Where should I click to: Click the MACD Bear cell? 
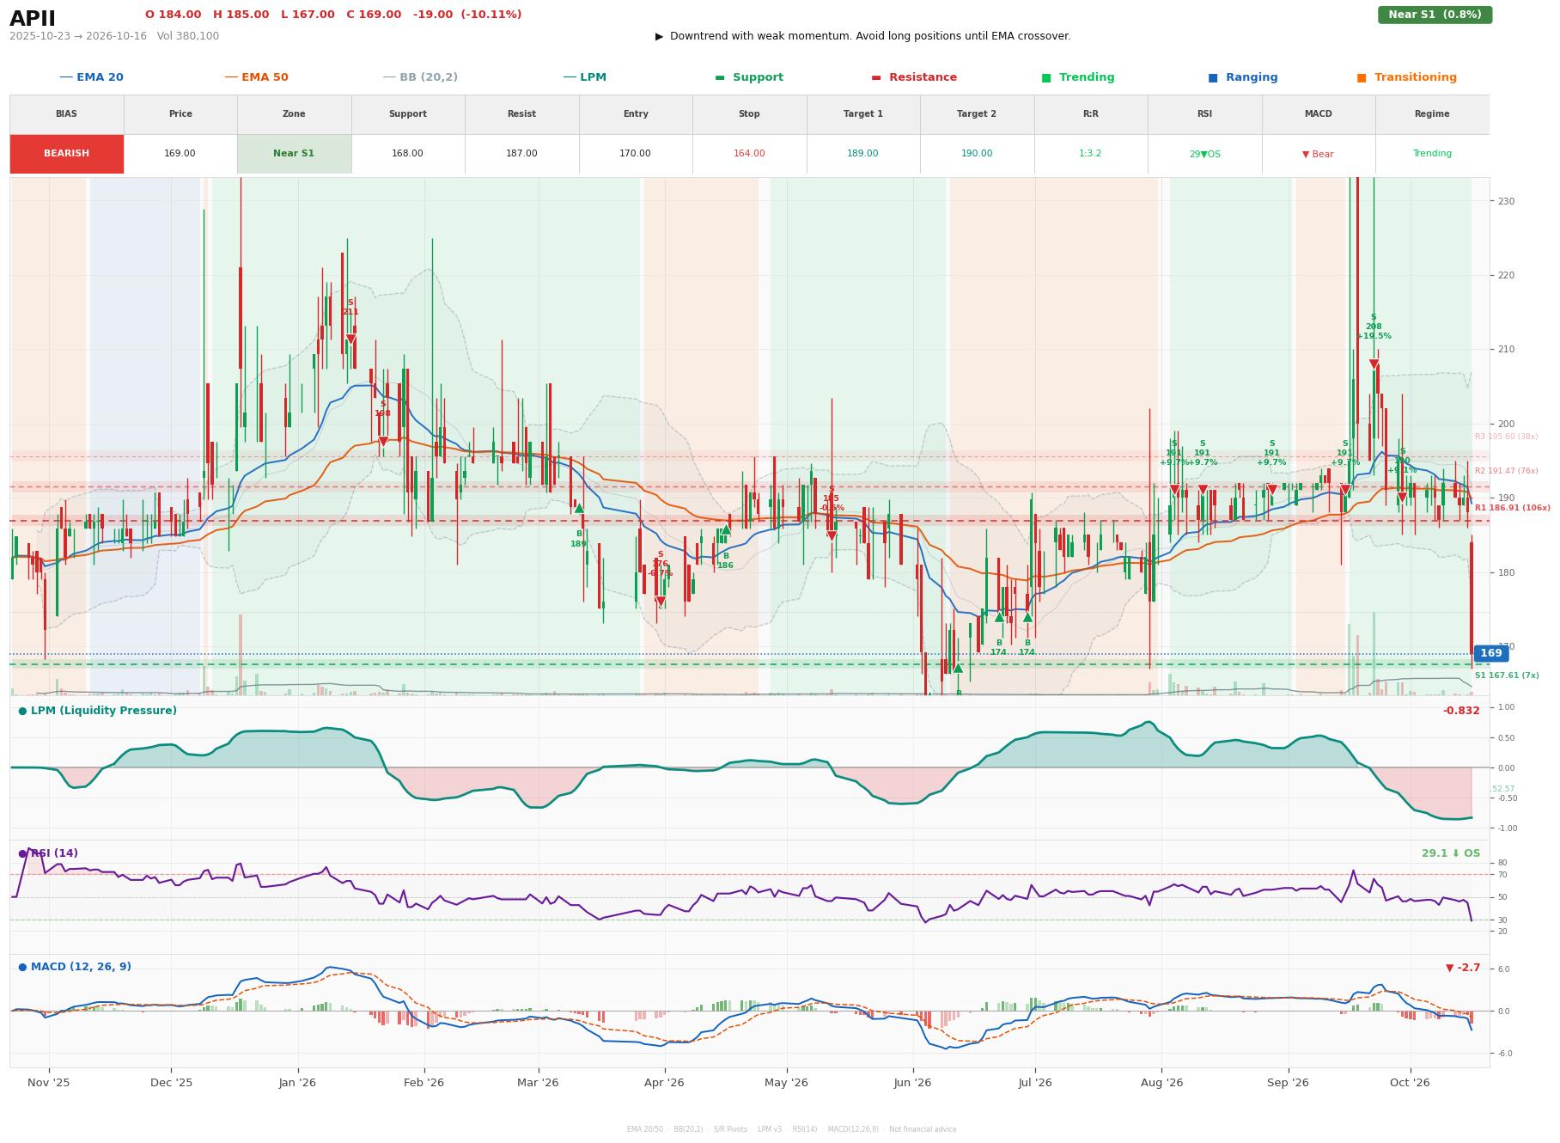pyautogui.click(x=1318, y=154)
